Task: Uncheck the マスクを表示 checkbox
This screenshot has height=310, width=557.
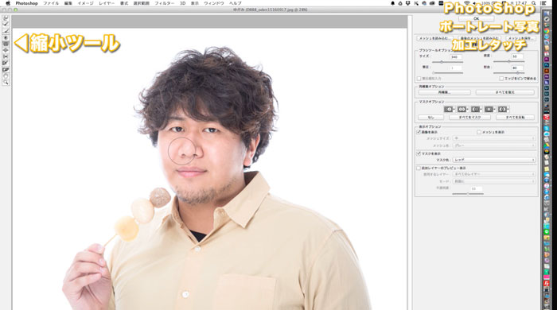Action: [x=419, y=153]
